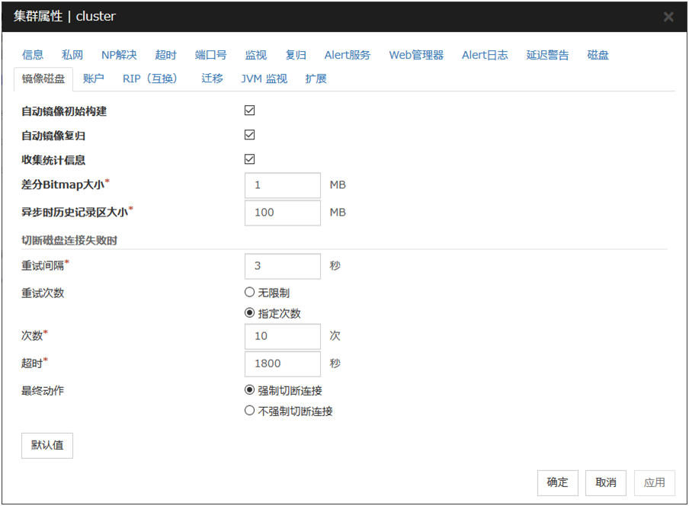Click the 差分Bitmap大小 input field
The height and width of the screenshot is (506, 689).
(x=283, y=185)
